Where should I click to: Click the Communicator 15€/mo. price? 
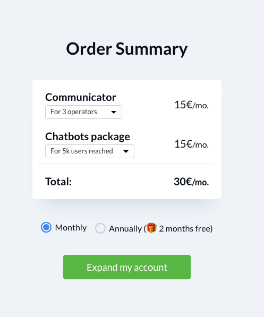coord(191,105)
